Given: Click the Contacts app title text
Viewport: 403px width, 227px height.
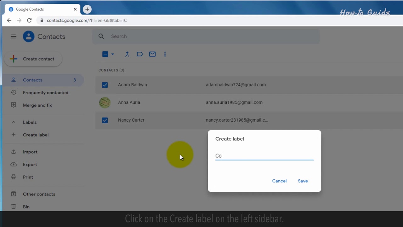Looking at the screenshot, I should [x=51, y=37].
